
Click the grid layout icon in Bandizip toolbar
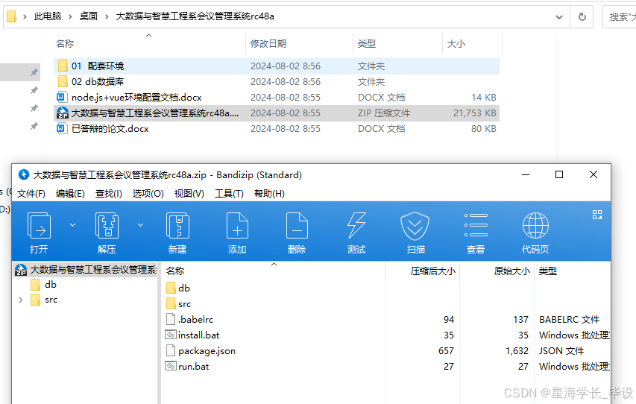point(597,215)
